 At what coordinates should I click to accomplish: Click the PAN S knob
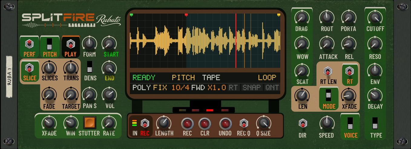click(x=89, y=95)
